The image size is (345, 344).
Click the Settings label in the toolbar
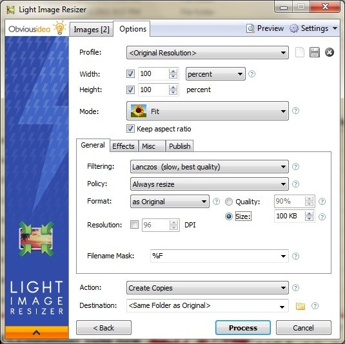point(315,28)
